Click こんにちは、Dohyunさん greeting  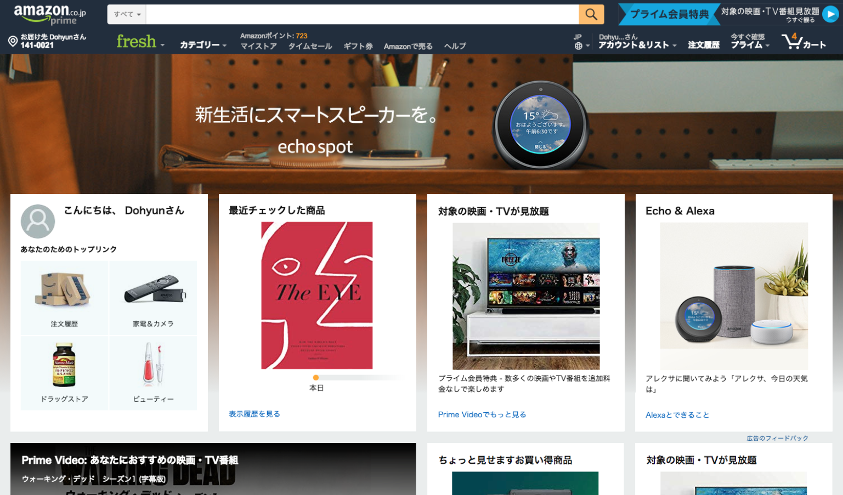click(x=124, y=210)
